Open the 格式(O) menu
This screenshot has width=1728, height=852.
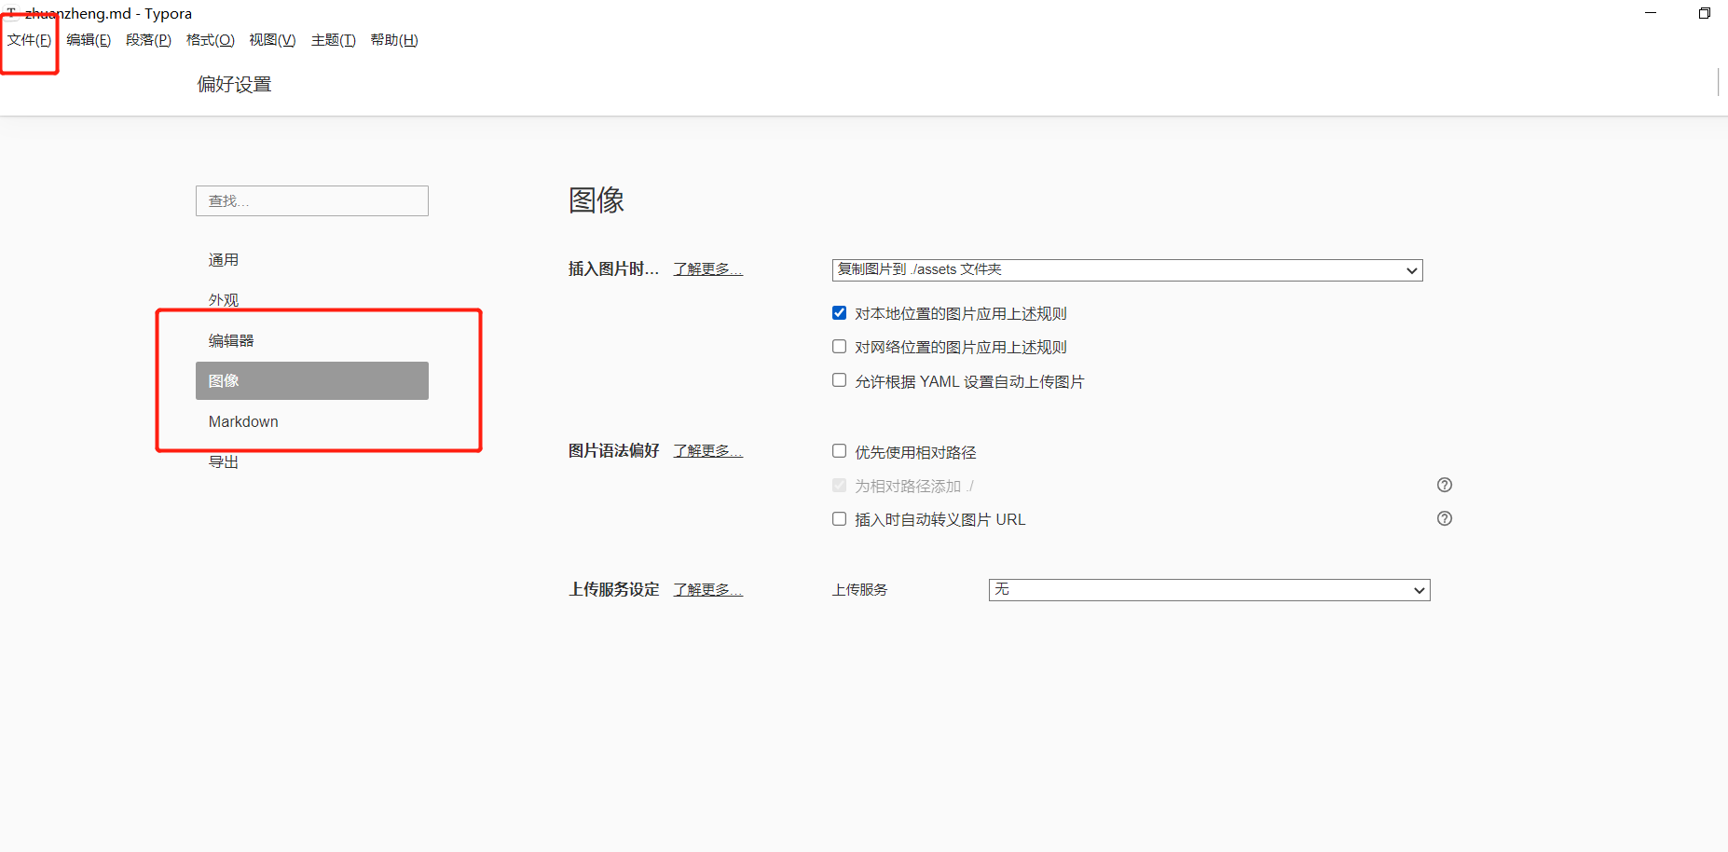point(211,40)
